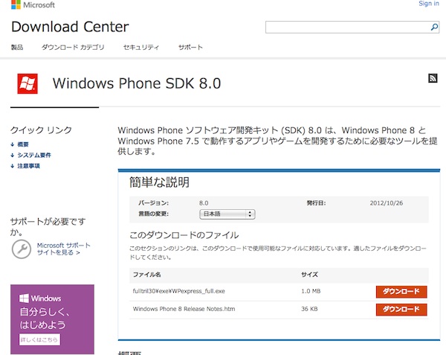Focus the Download Center search field
Image resolution: width=446 pixels, height=355 pixels.
tap(346, 28)
